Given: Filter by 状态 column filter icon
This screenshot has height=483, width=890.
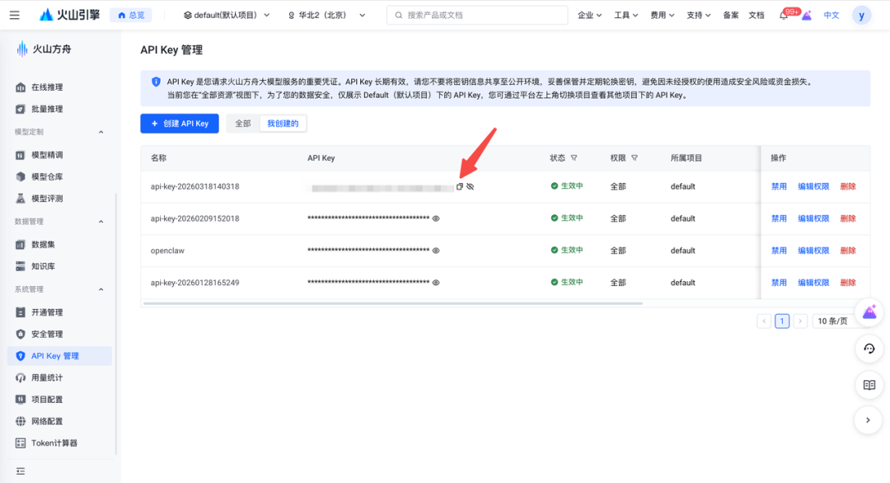Looking at the screenshot, I should click(574, 158).
